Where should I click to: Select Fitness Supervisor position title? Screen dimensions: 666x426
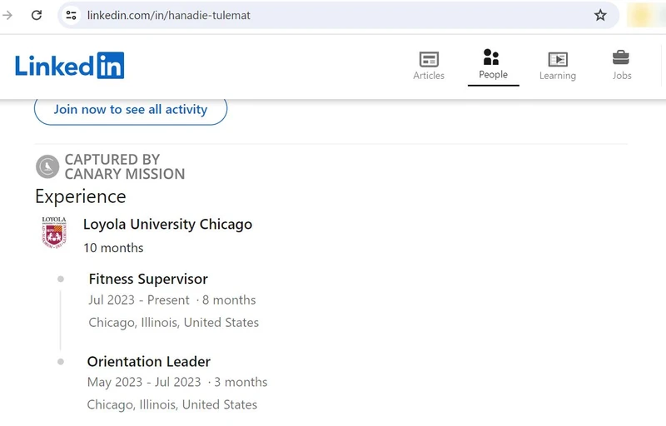pos(148,280)
